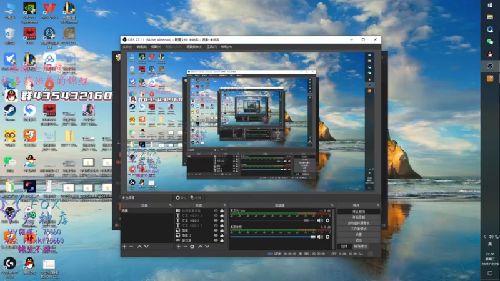Toggle visibility of 文本 (GDI+) 3 source

pyautogui.click(x=216, y=225)
